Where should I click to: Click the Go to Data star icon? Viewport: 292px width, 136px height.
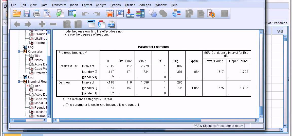(x=110, y=14)
